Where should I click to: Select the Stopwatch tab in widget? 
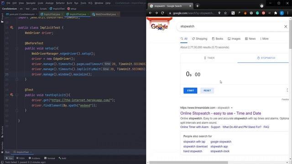click(x=266, y=58)
